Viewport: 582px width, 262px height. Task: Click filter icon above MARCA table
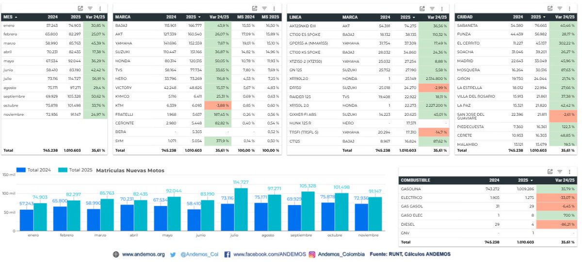(x=264, y=8)
